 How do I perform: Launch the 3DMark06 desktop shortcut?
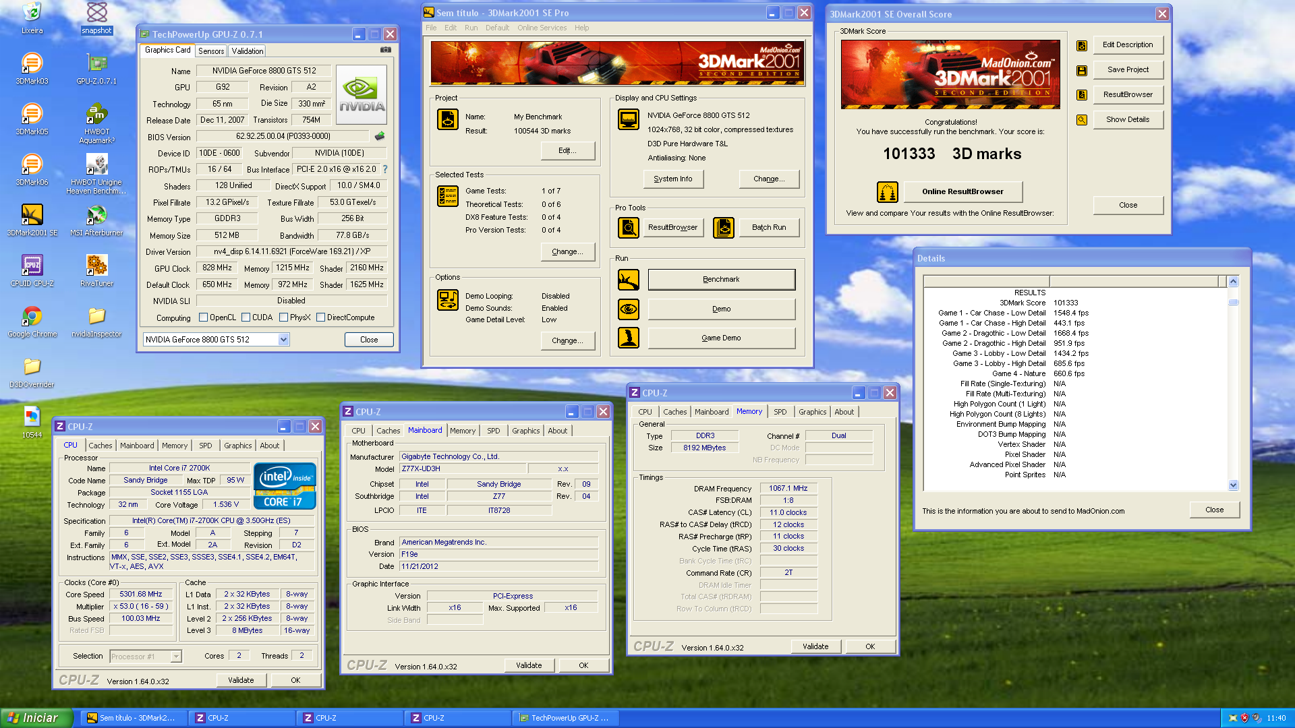32,170
